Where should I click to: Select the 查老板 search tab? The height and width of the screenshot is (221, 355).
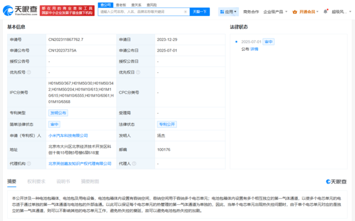121,5
